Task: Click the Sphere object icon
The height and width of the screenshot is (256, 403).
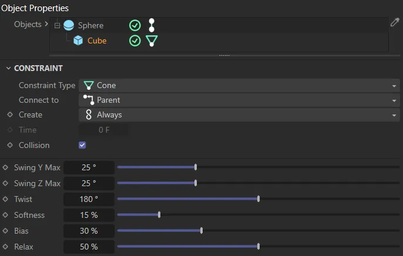Action: click(69, 25)
